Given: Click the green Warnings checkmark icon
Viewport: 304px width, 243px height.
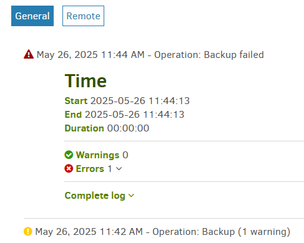Looking at the screenshot, I should pyautogui.click(x=69, y=155).
